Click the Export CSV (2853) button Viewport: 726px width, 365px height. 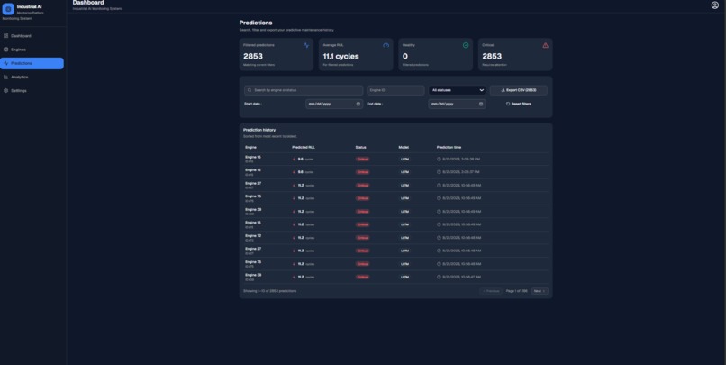point(519,90)
